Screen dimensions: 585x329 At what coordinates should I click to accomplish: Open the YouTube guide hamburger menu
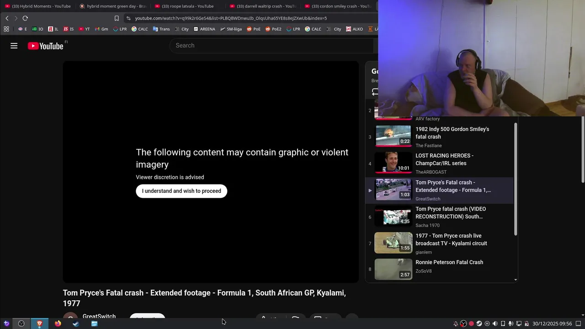pos(14,46)
